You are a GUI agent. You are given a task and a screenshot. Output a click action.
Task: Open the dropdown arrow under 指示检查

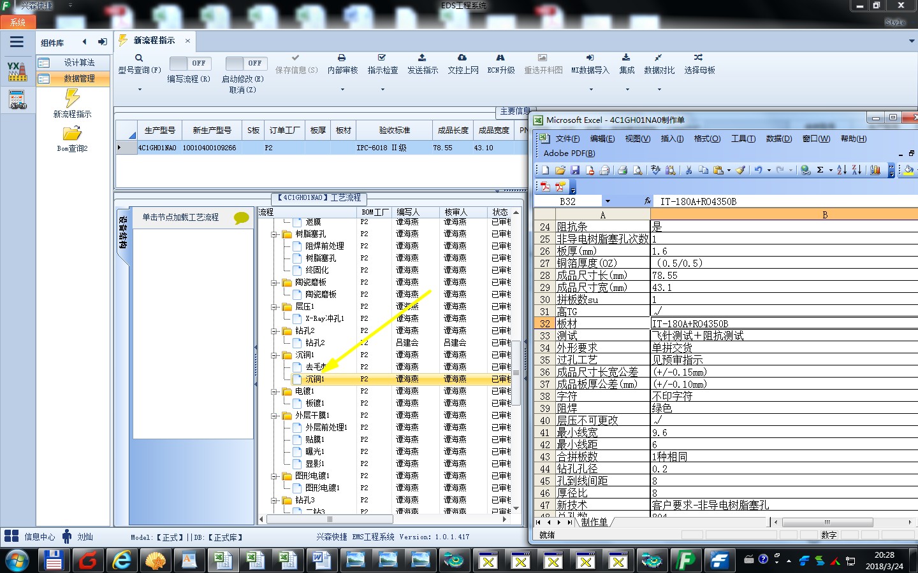[x=382, y=90]
